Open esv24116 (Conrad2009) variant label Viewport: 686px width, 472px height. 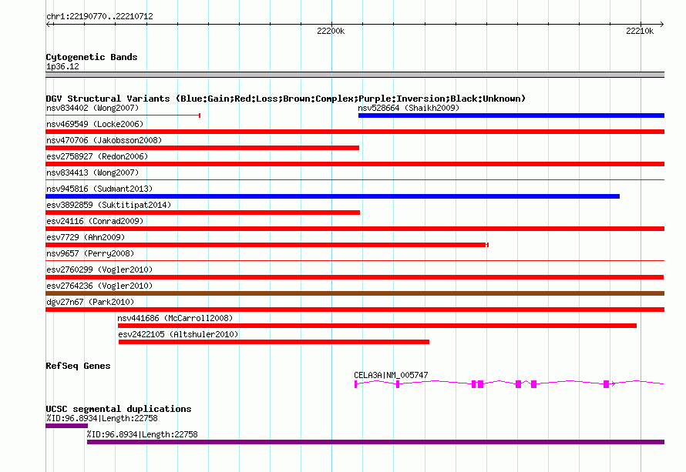click(95, 221)
